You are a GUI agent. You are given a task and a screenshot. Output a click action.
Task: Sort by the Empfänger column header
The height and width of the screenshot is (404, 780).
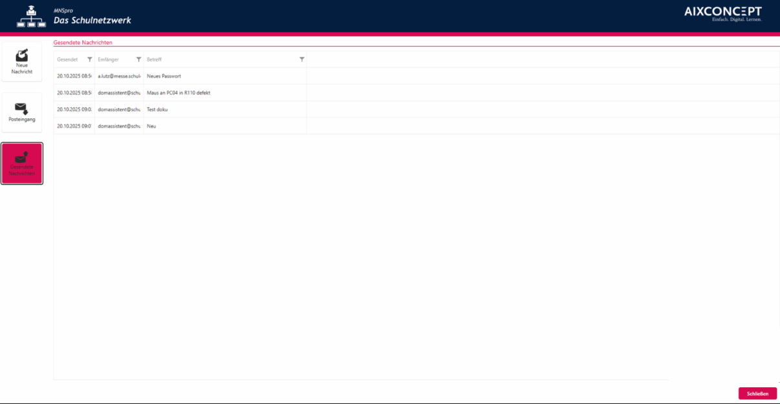(x=108, y=59)
